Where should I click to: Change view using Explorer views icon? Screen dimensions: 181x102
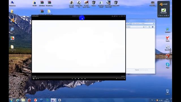click(x=144, y=27)
